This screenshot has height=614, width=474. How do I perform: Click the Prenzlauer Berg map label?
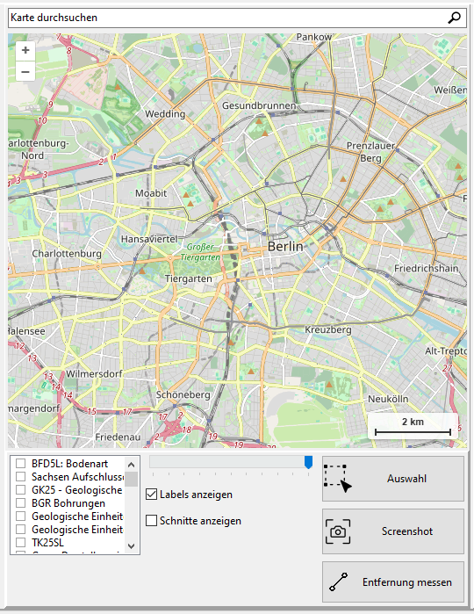370,152
